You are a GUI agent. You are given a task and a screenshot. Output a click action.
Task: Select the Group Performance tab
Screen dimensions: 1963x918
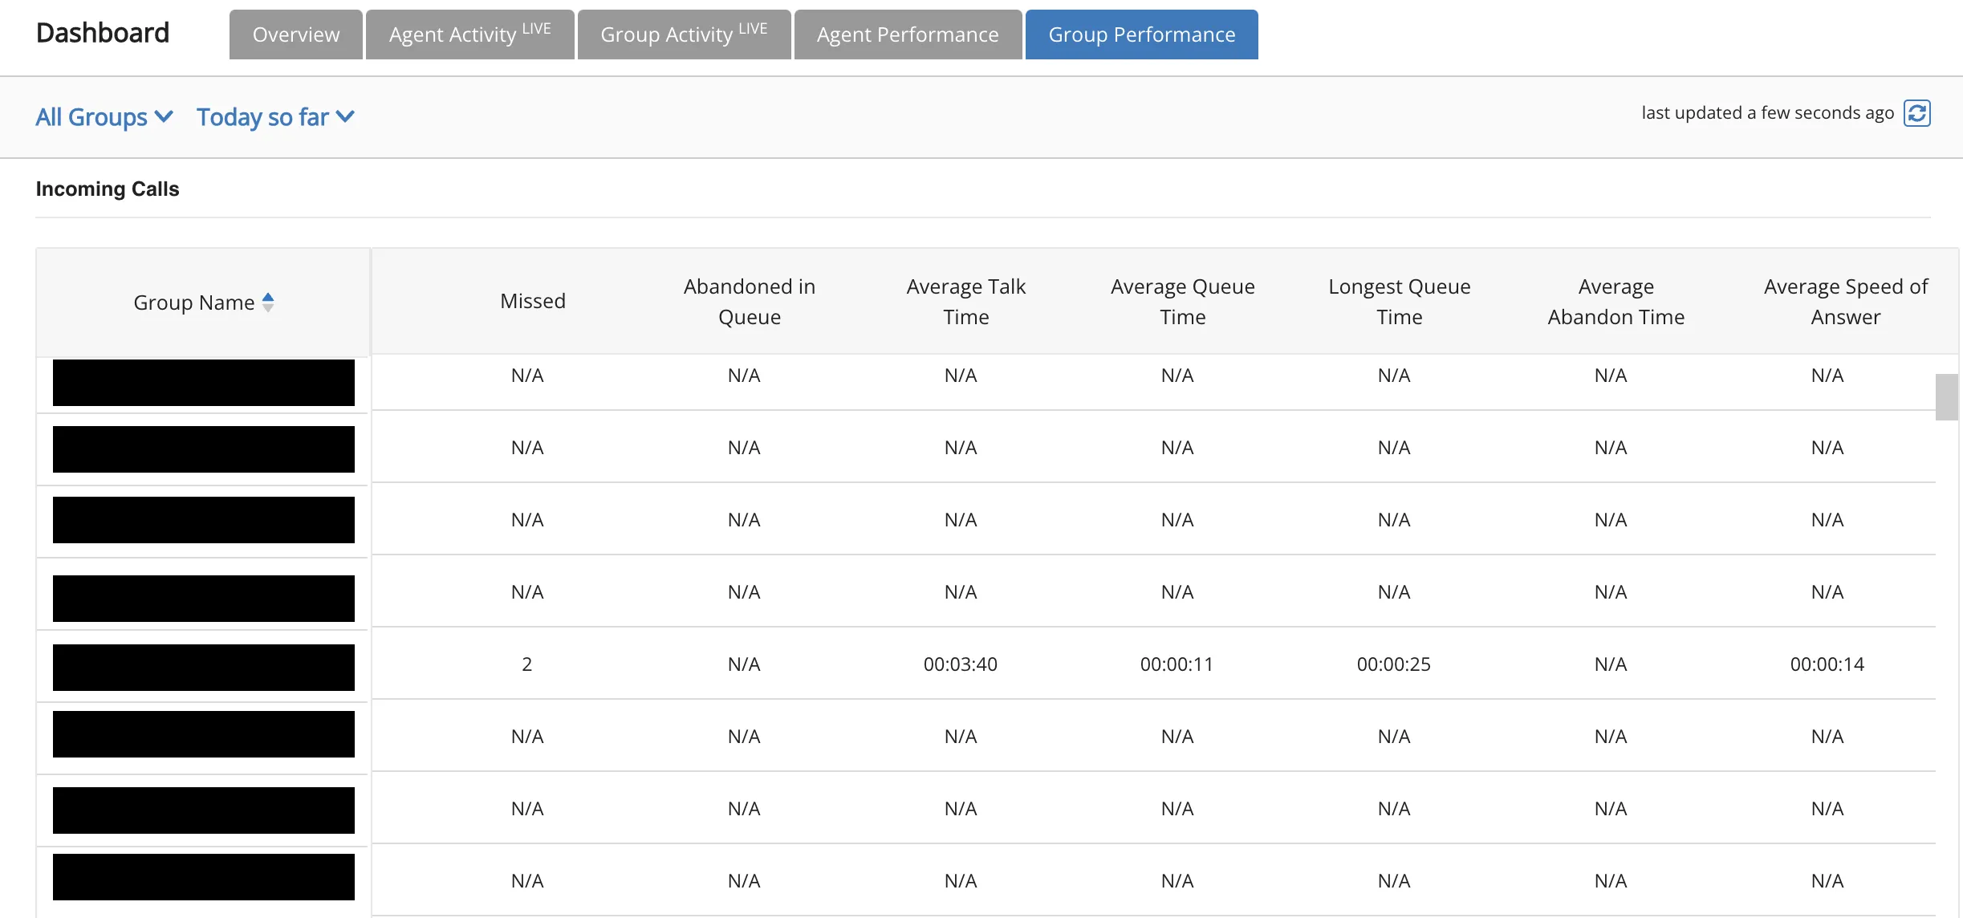point(1142,35)
